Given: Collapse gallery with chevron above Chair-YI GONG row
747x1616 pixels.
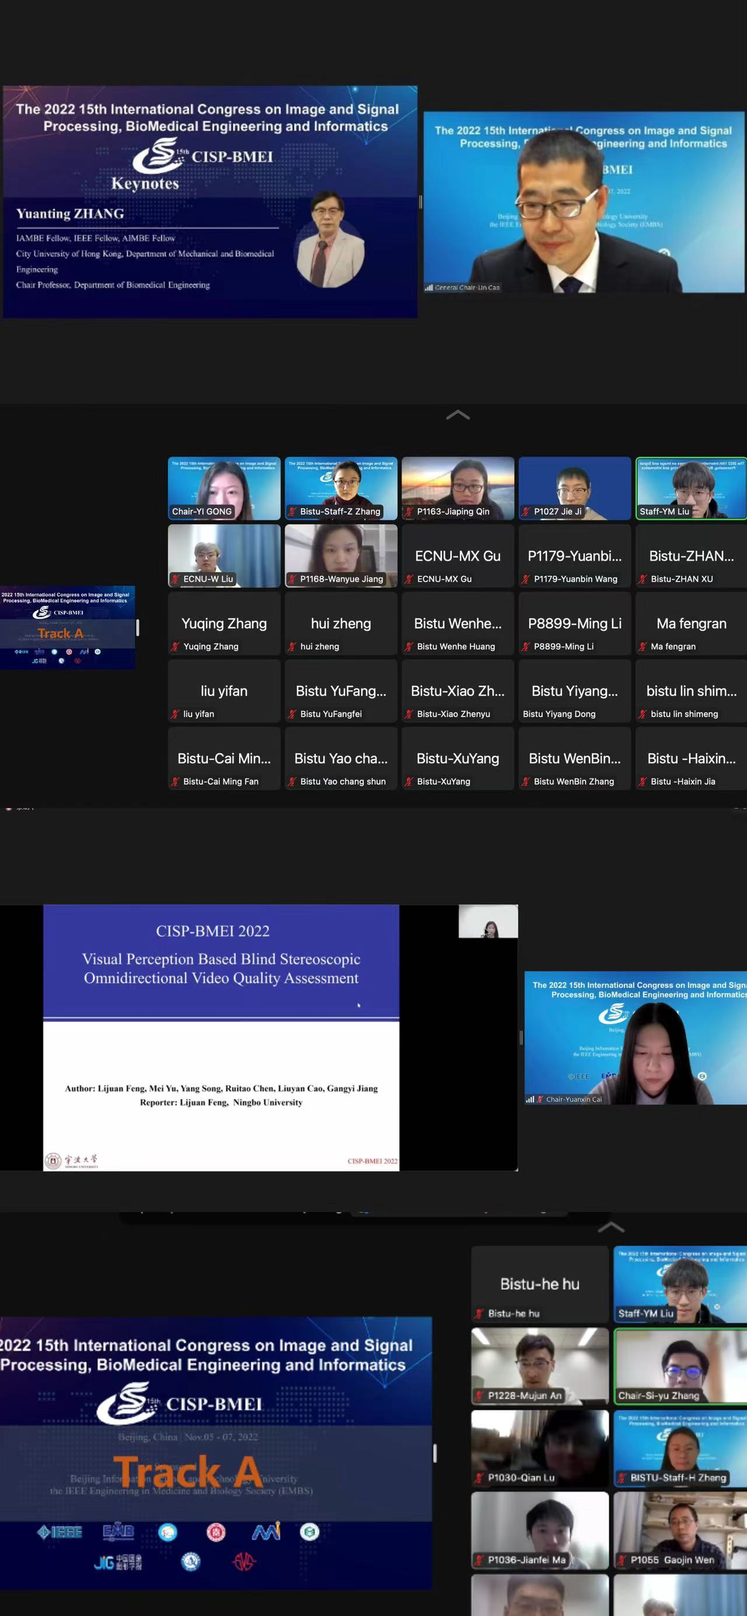Looking at the screenshot, I should coord(458,415).
